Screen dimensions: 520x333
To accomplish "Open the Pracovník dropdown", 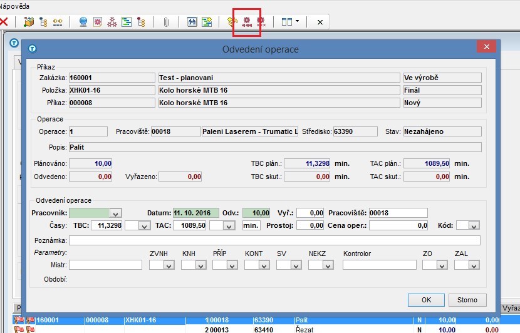I will click(x=115, y=213).
